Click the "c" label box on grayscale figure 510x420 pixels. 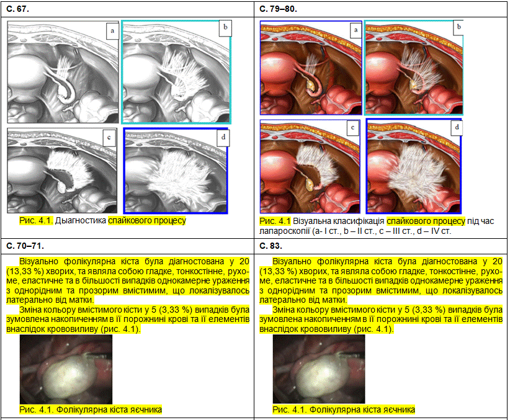coord(109,138)
